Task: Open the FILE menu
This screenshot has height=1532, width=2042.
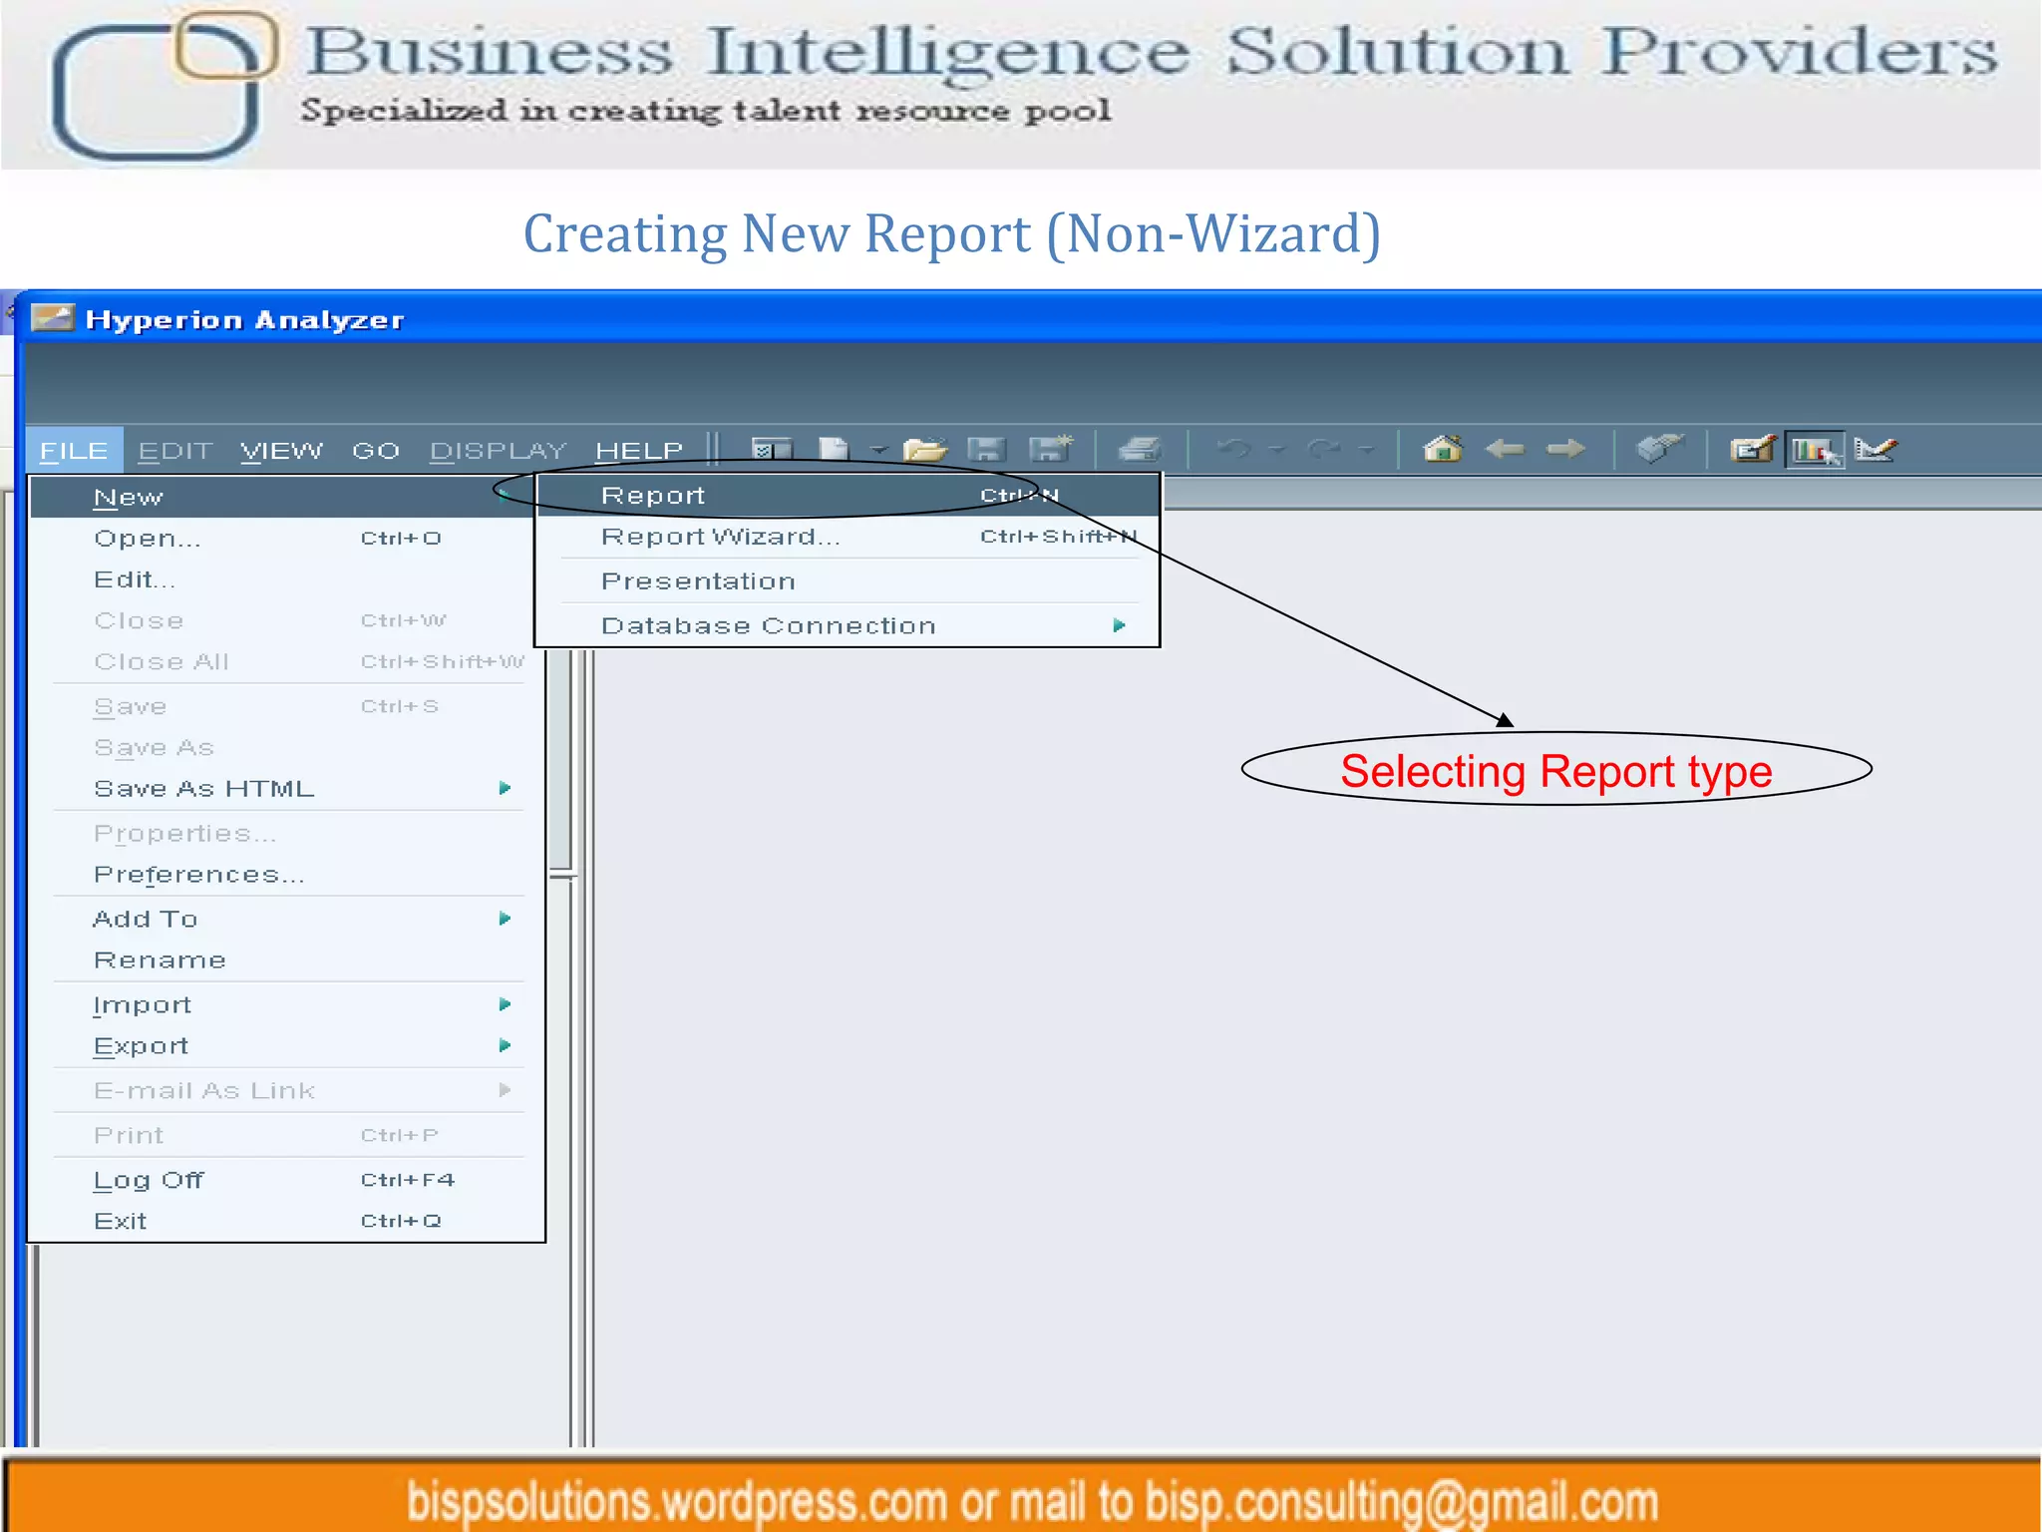Action: [74, 451]
